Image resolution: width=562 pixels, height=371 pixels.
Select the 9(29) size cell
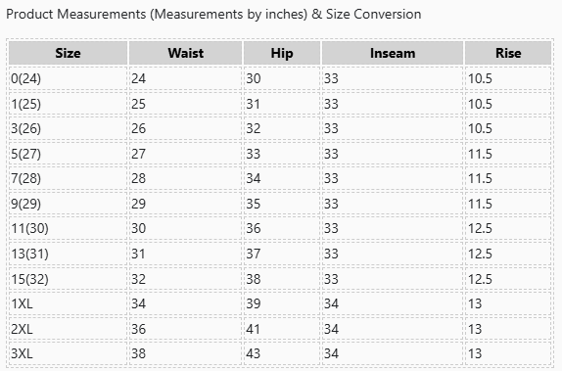[69, 204]
